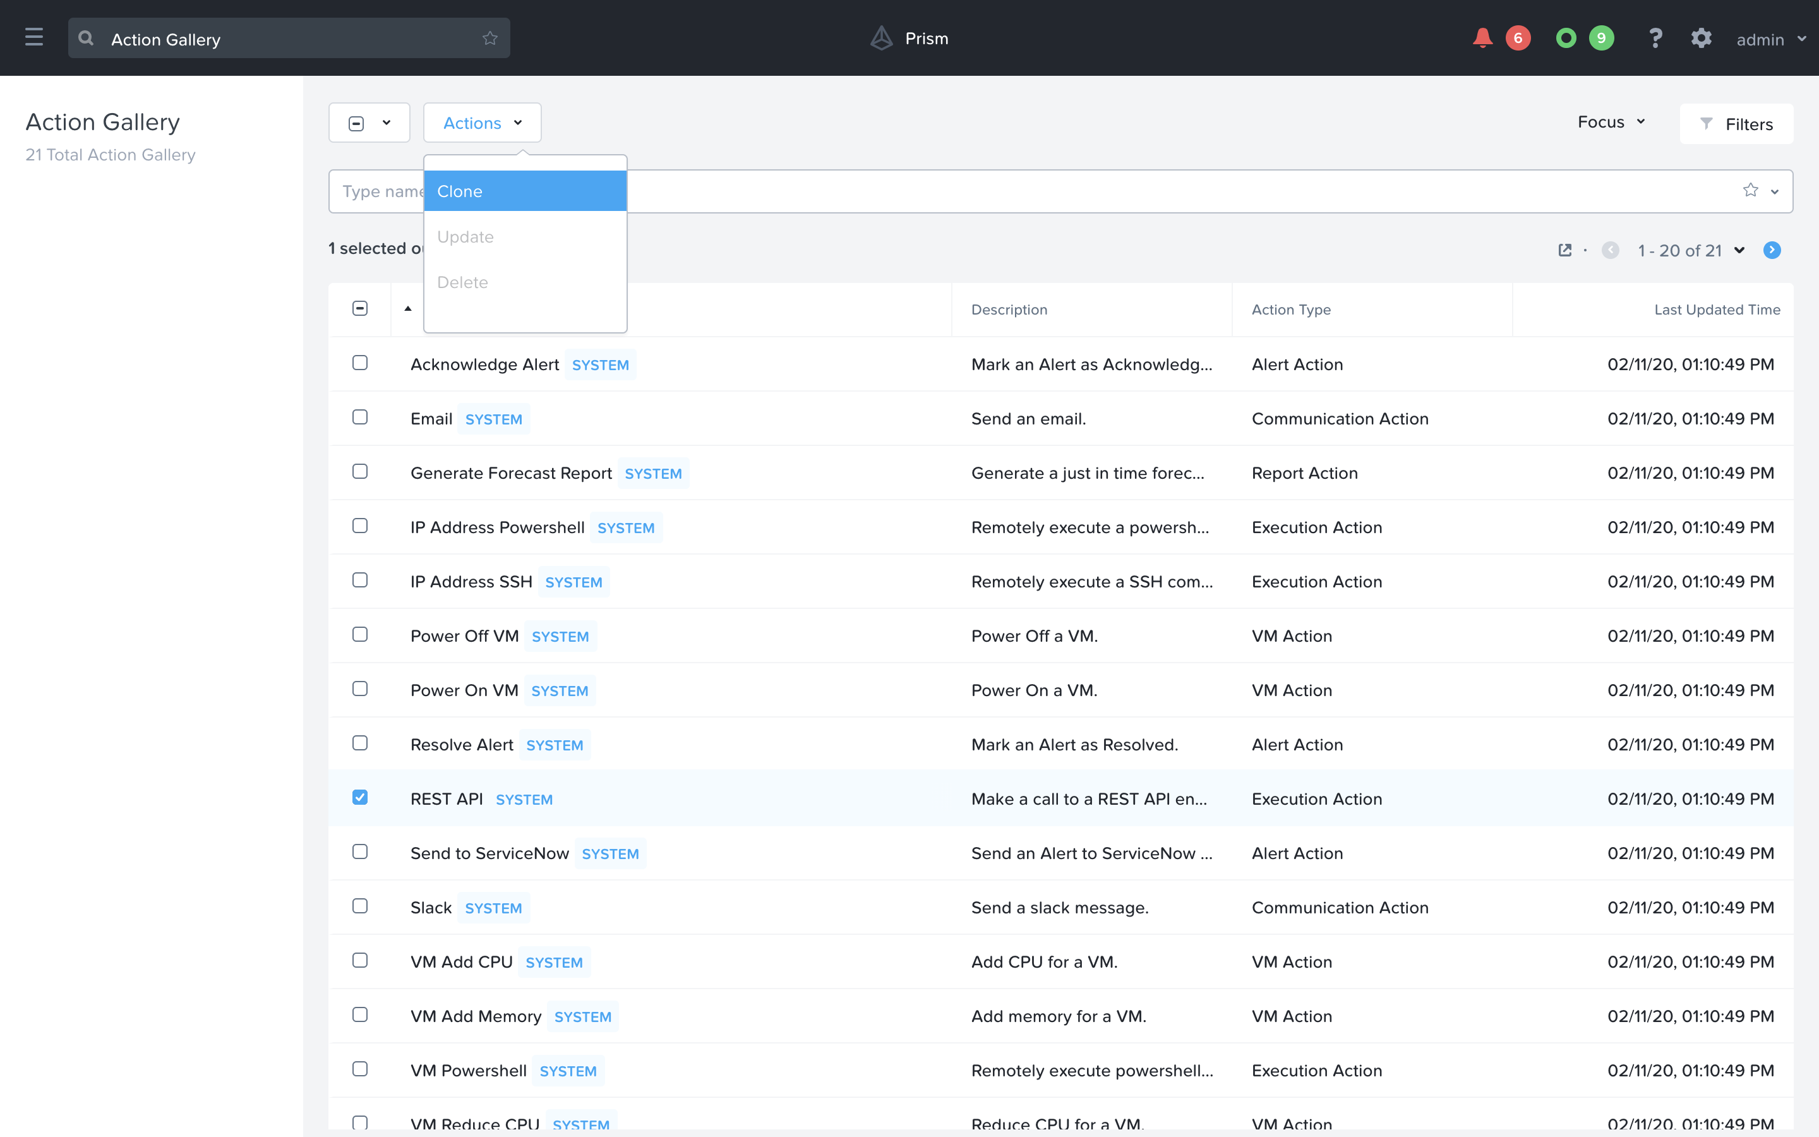Image resolution: width=1819 pixels, height=1137 pixels.
Task: Toggle the header select-all checkbox
Action: 360,308
